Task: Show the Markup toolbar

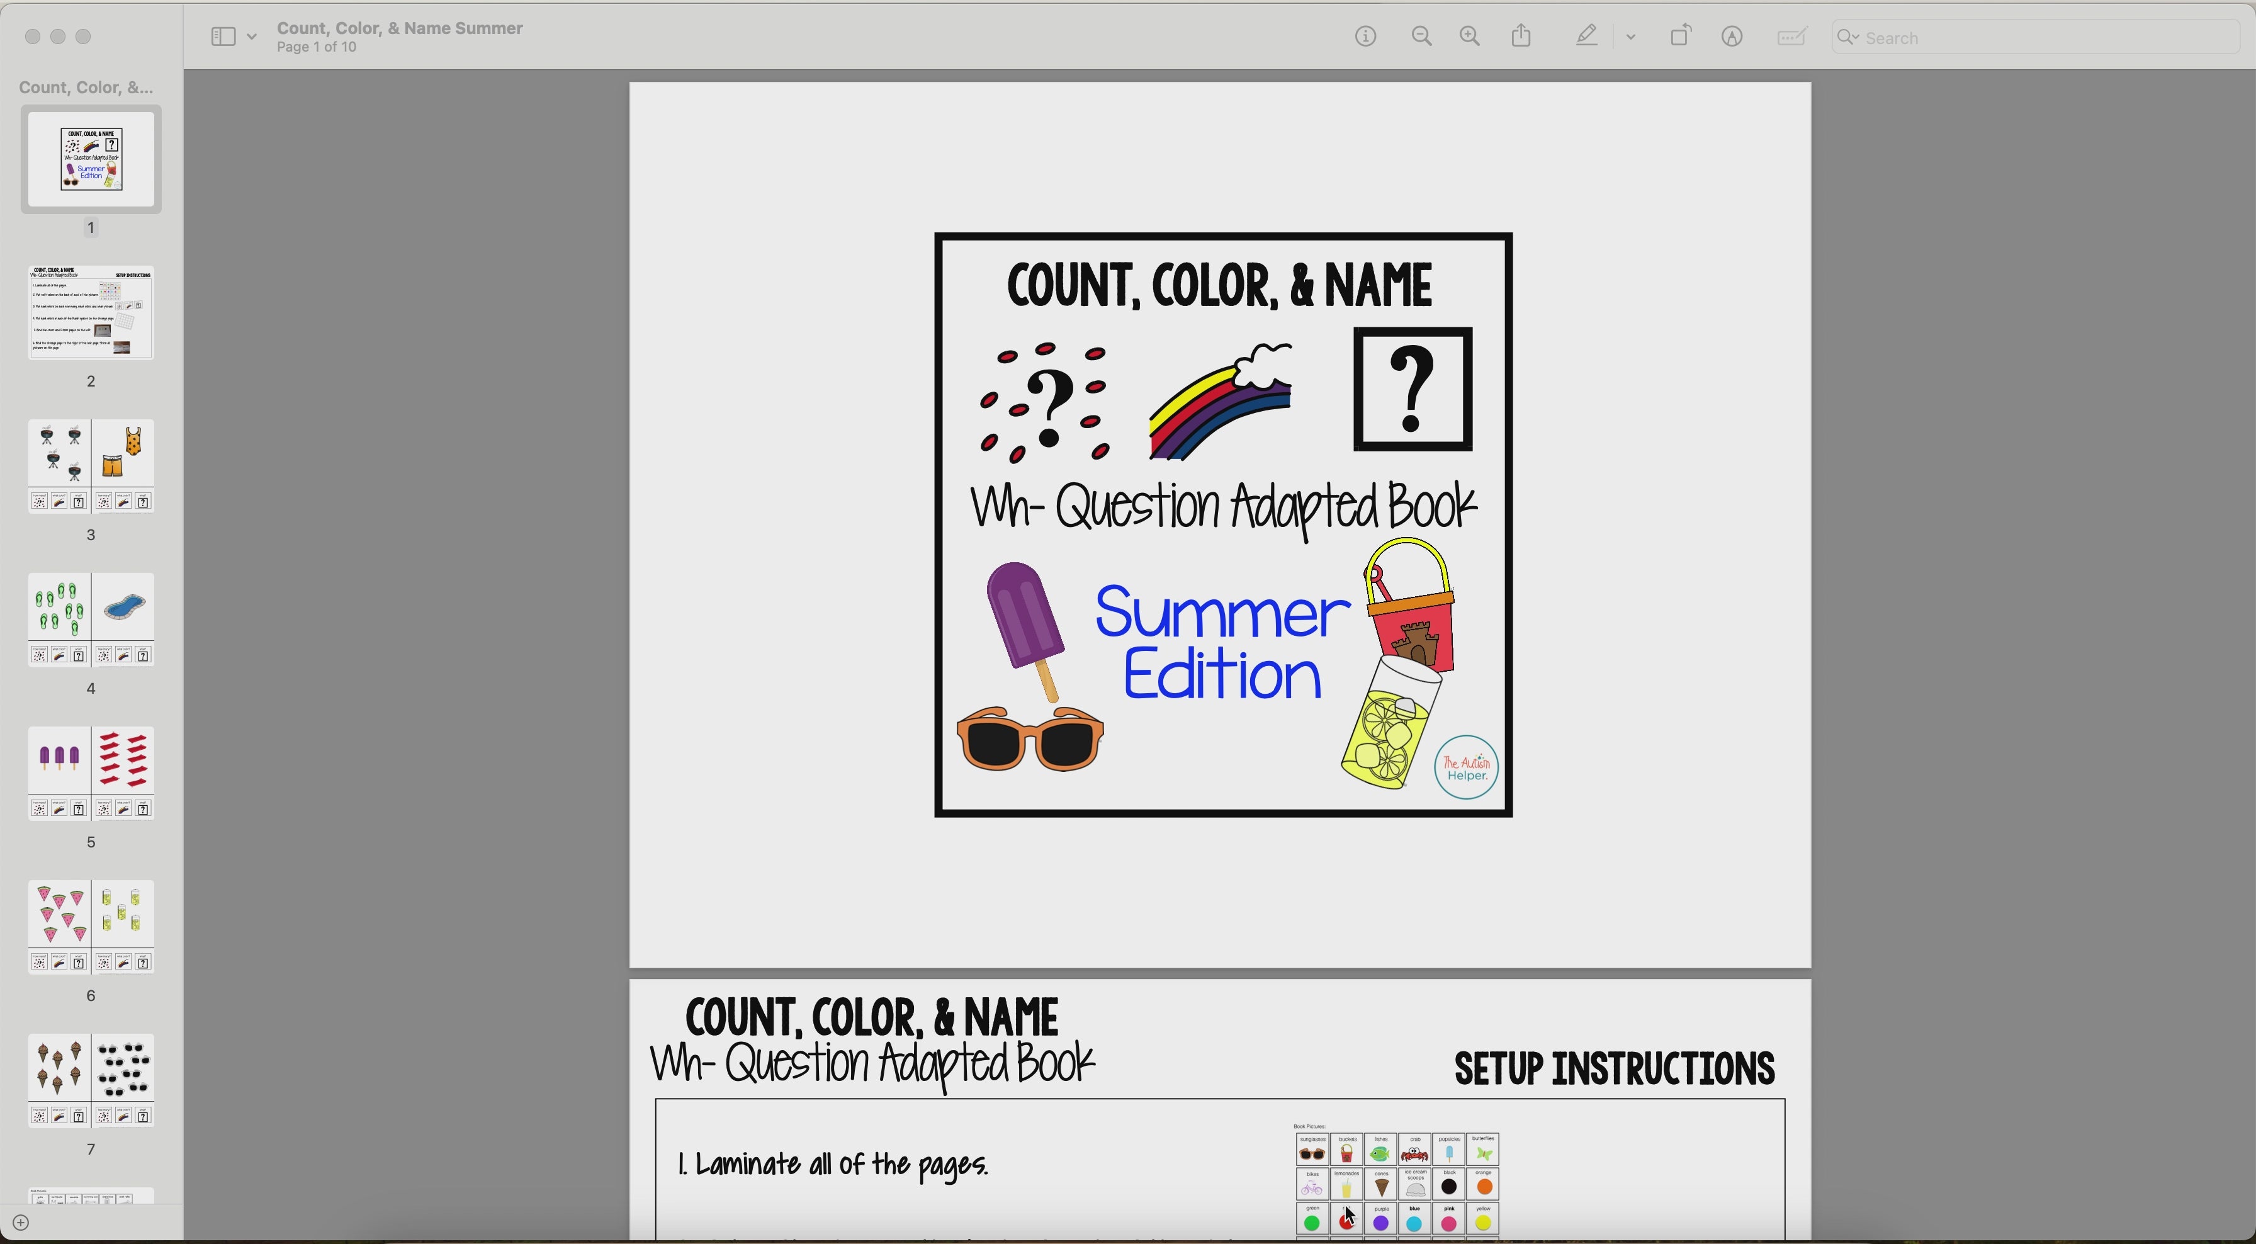Action: click(x=1732, y=36)
